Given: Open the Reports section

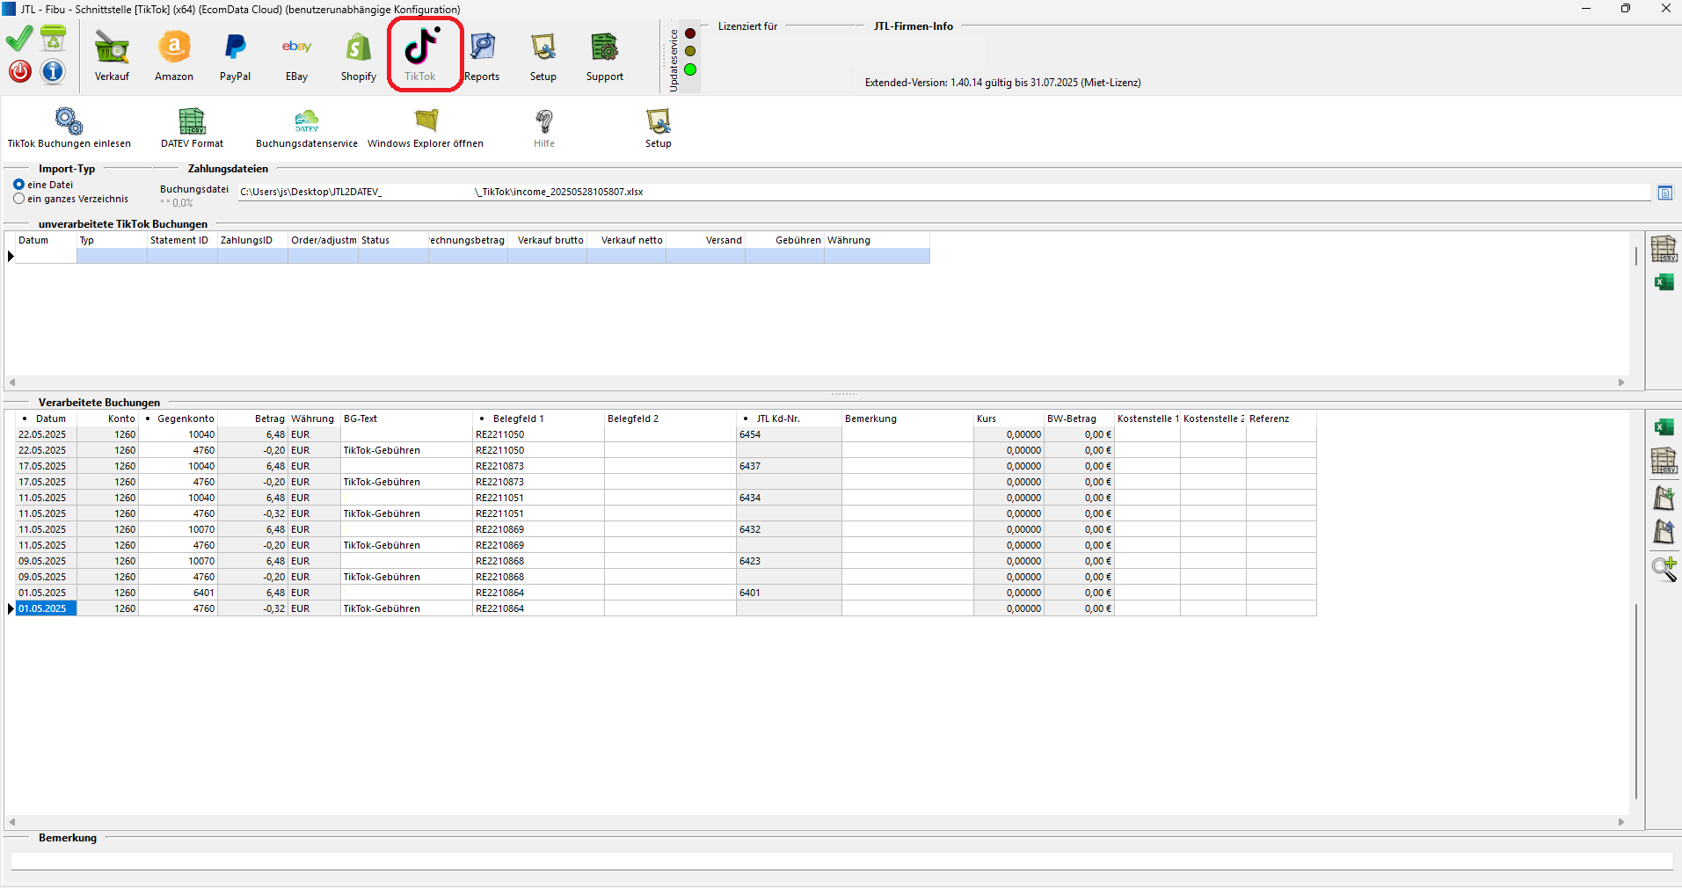Looking at the screenshot, I should point(482,55).
